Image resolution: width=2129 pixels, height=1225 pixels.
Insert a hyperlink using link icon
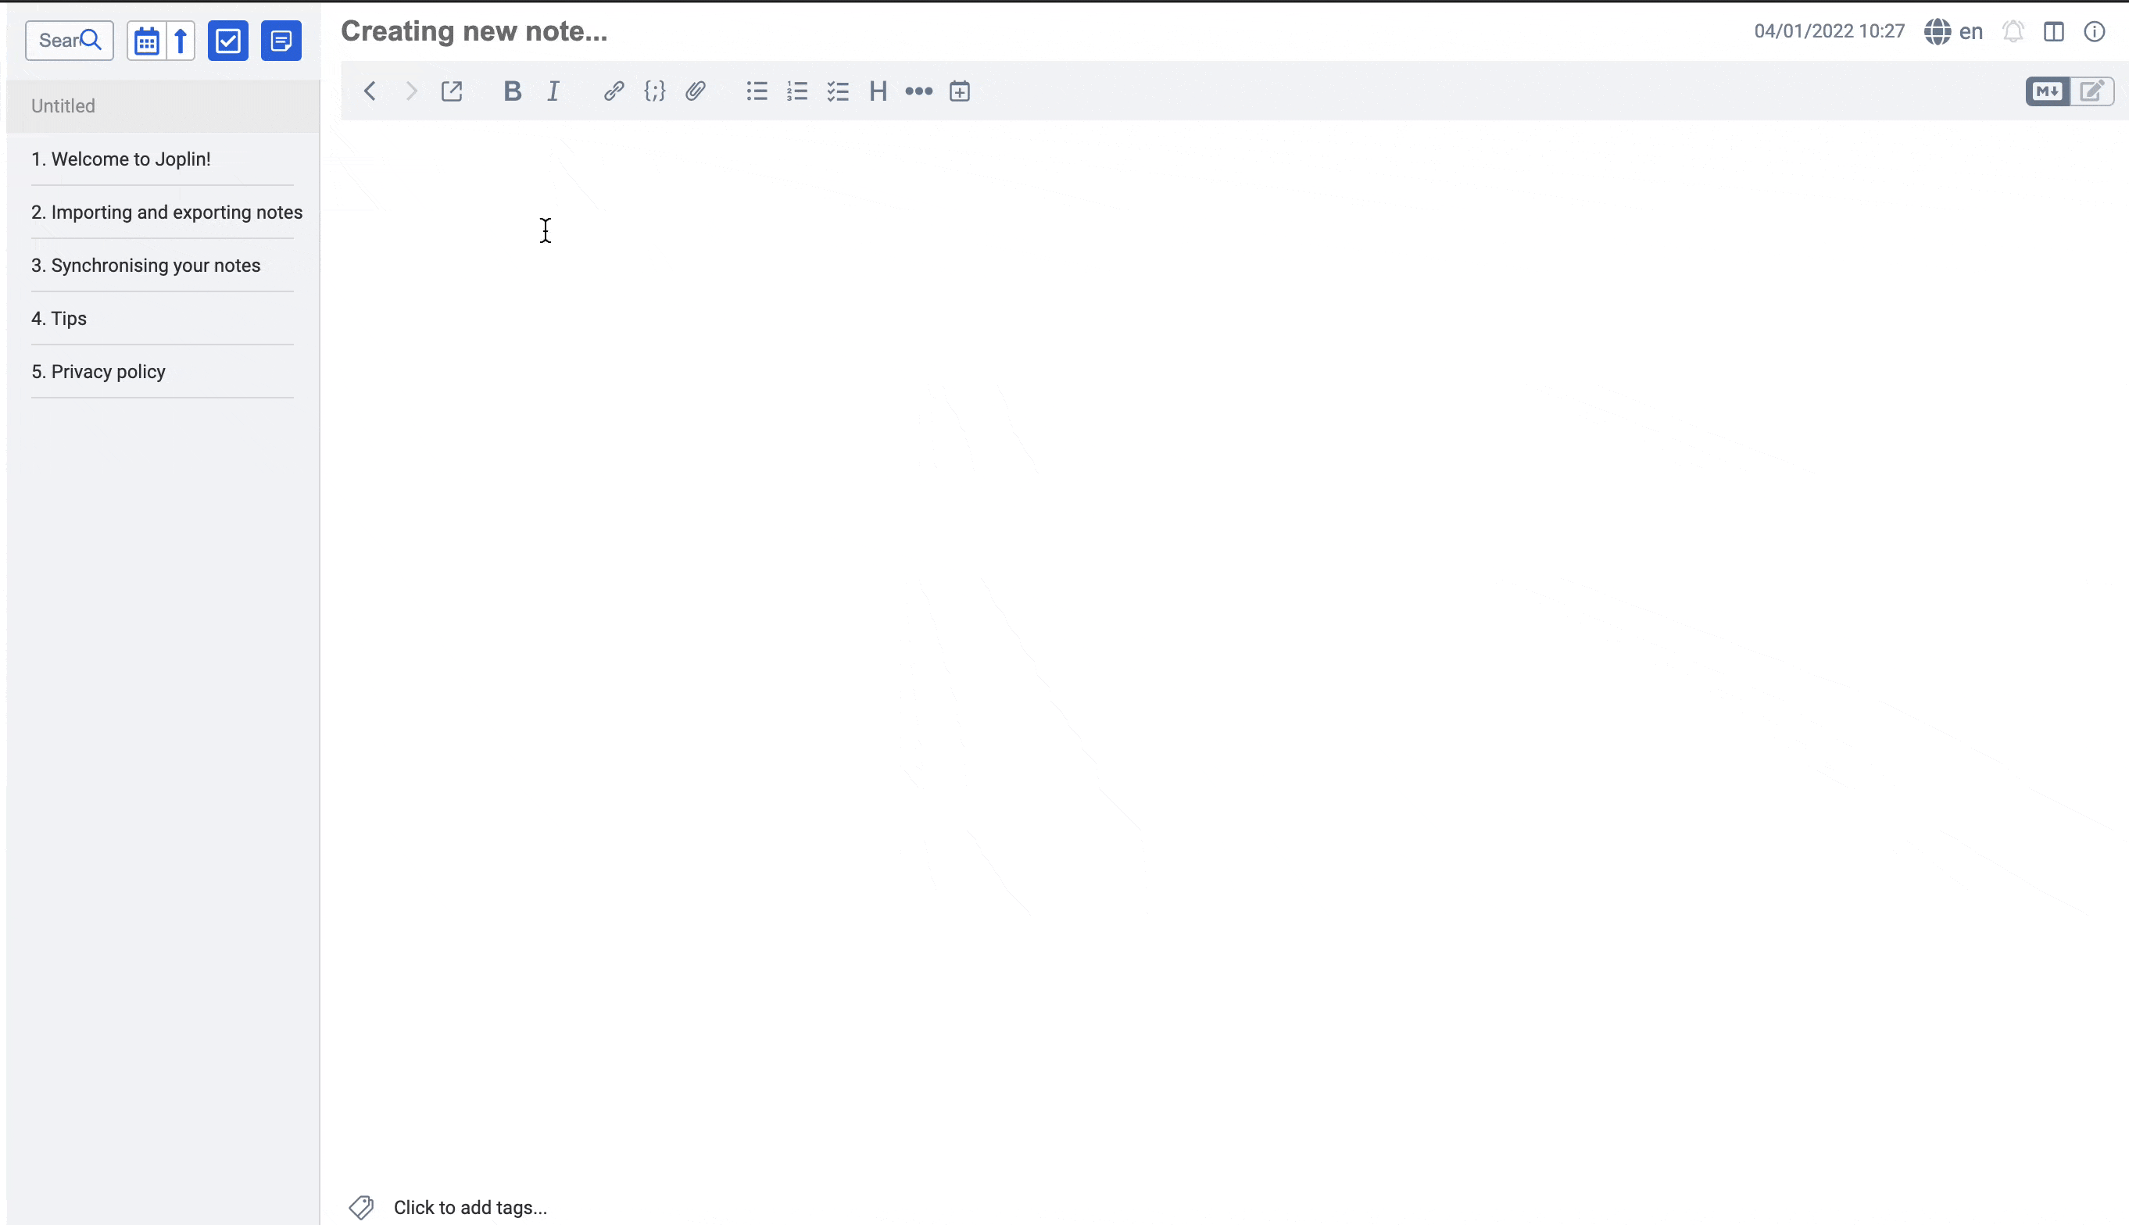point(614,91)
